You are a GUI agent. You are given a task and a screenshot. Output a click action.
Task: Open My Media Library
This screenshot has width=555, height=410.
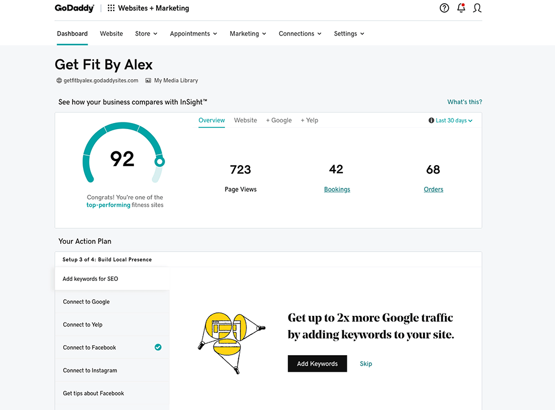point(176,80)
